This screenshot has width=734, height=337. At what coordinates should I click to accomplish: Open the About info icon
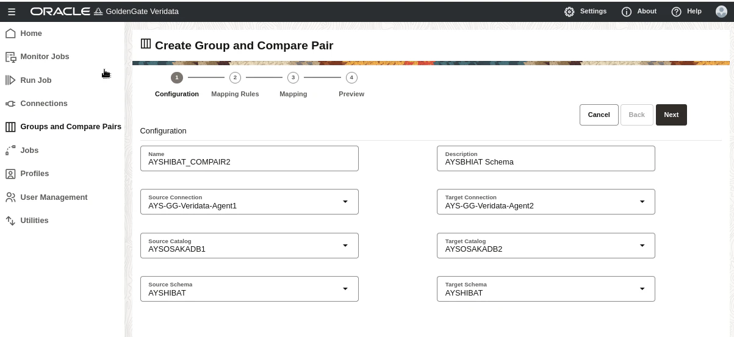pyautogui.click(x=627, y=12)
